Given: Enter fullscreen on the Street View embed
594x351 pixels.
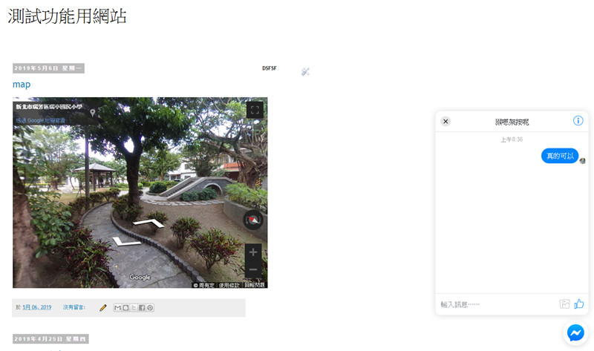Looking at the screenshot, I should (255, 110).
